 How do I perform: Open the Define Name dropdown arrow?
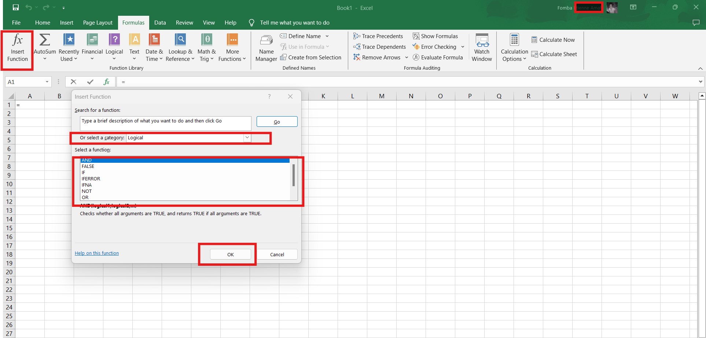(x=327, y=36)
